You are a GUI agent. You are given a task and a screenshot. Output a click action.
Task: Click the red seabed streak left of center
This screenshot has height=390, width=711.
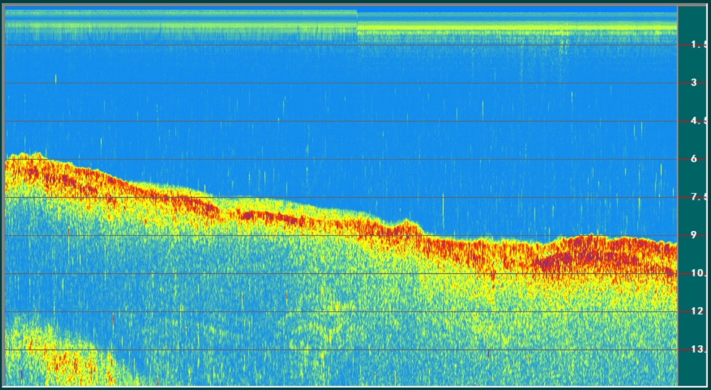(x=270, y=217)
